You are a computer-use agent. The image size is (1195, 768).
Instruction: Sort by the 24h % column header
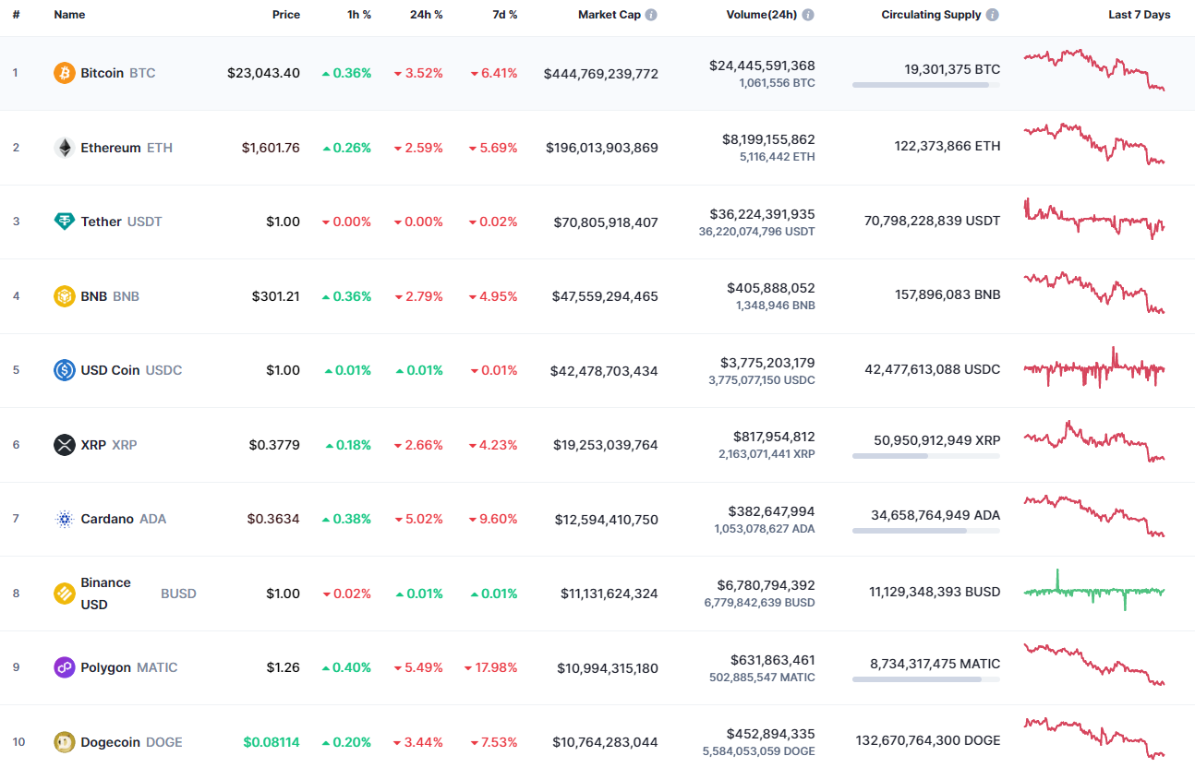(426, 14)
